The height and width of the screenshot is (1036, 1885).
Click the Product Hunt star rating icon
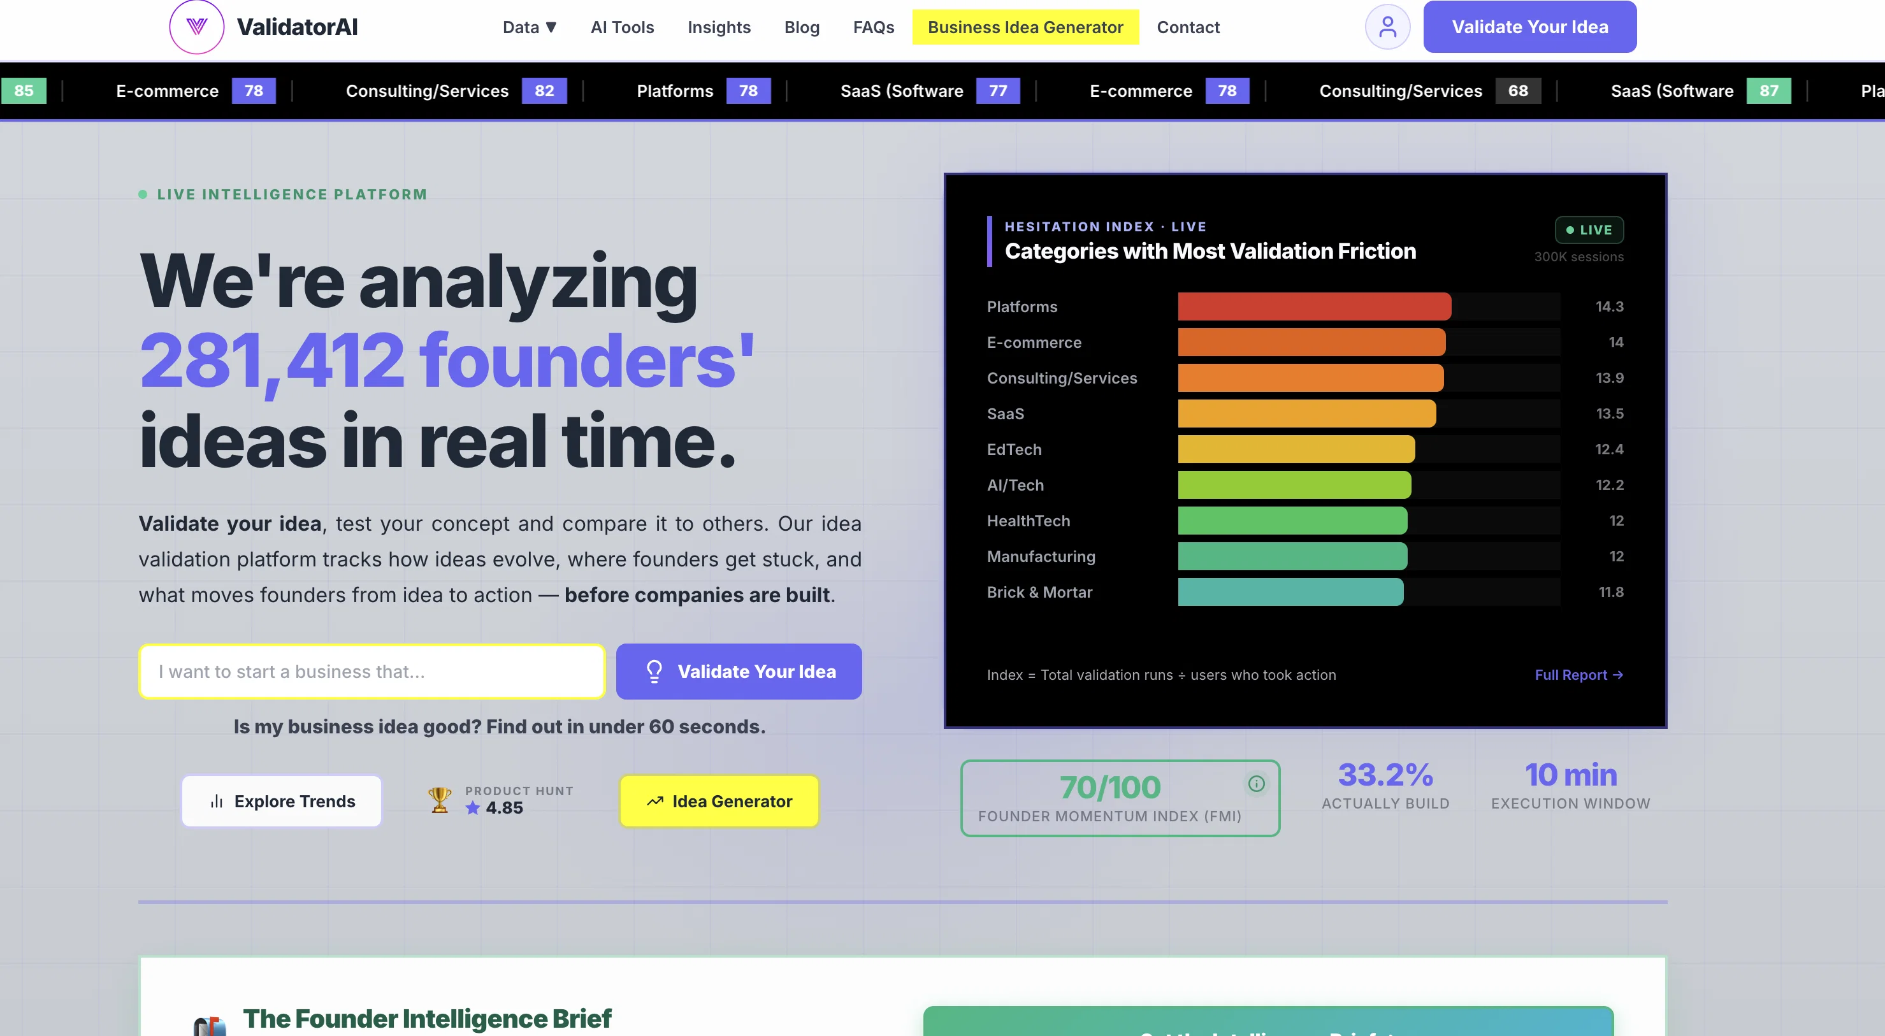(x=473, y=808)
